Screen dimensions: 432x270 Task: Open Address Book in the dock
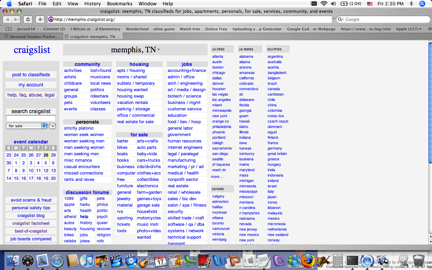[72, 261]
